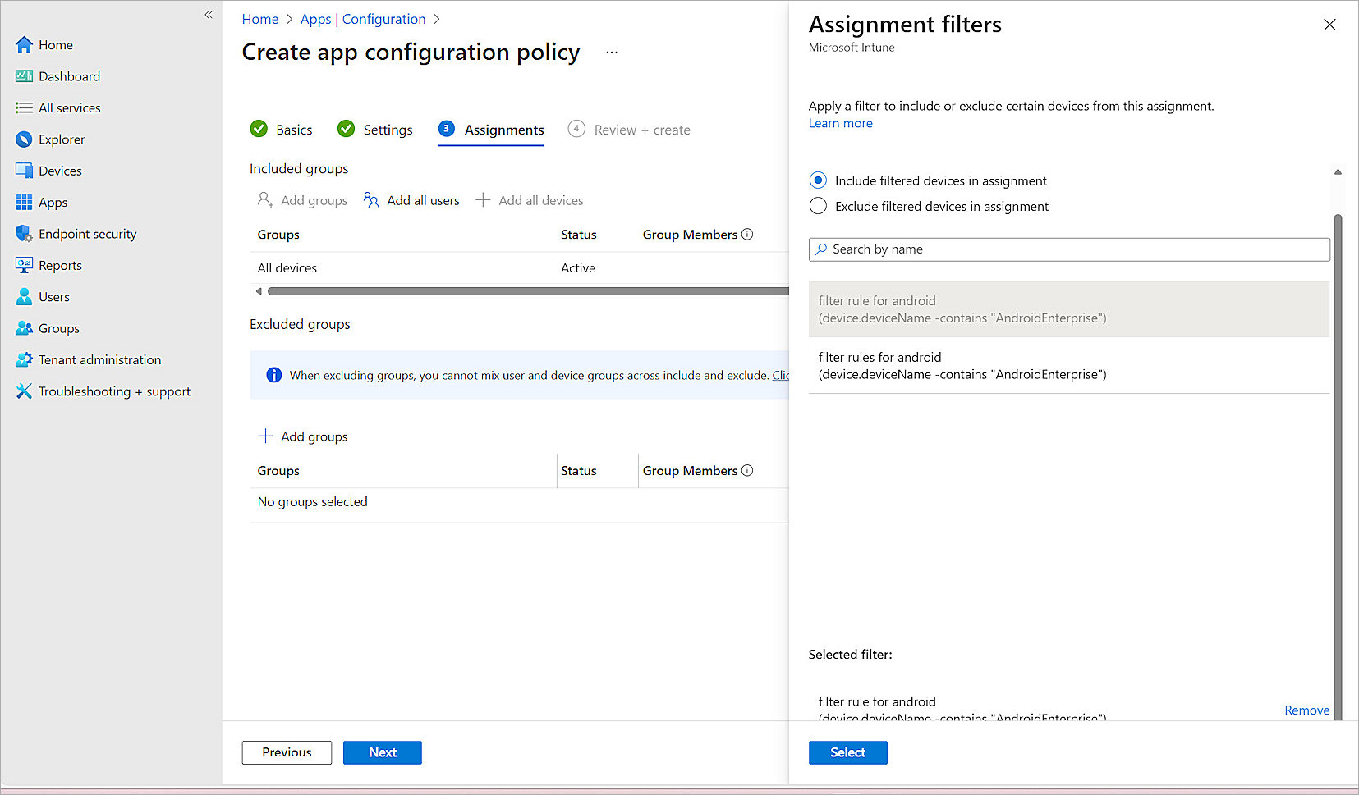Open Troubleshooting + support tools icon

pyautogui.click(x=24, y=391)
